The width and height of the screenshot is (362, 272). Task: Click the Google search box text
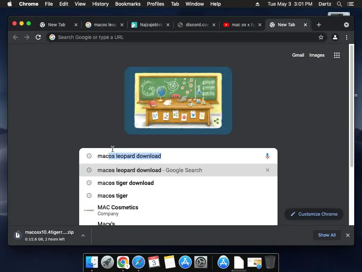pos(129,156)
